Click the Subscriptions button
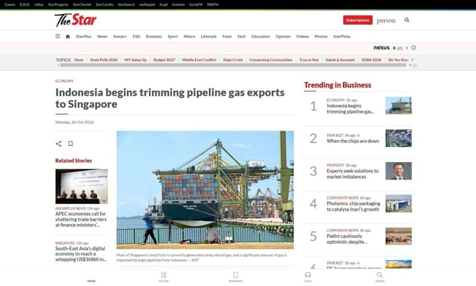The width and height of the screenshot is (476, 286). 357,20
